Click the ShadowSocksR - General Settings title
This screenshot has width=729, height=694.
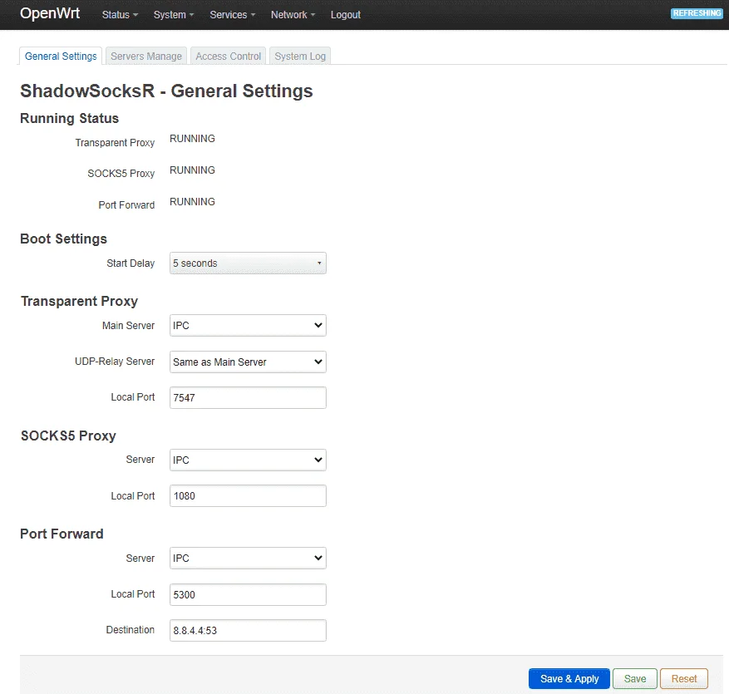coord(166,91)
